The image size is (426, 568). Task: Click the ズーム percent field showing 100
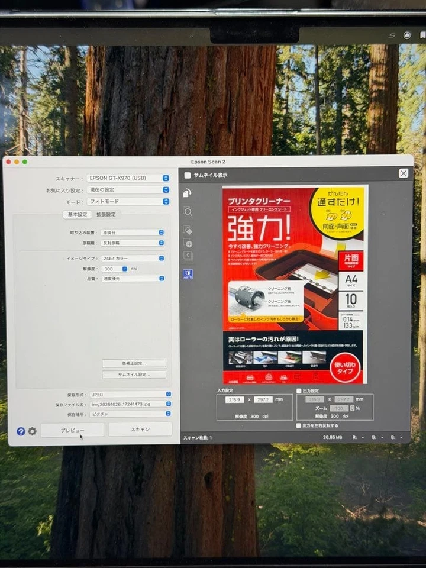point(338,408)
